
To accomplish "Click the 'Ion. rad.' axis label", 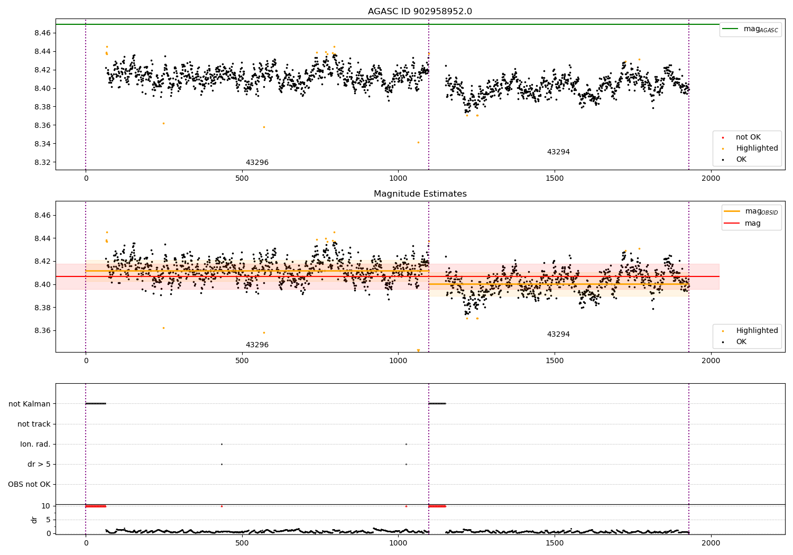I will tap(35, 445).
